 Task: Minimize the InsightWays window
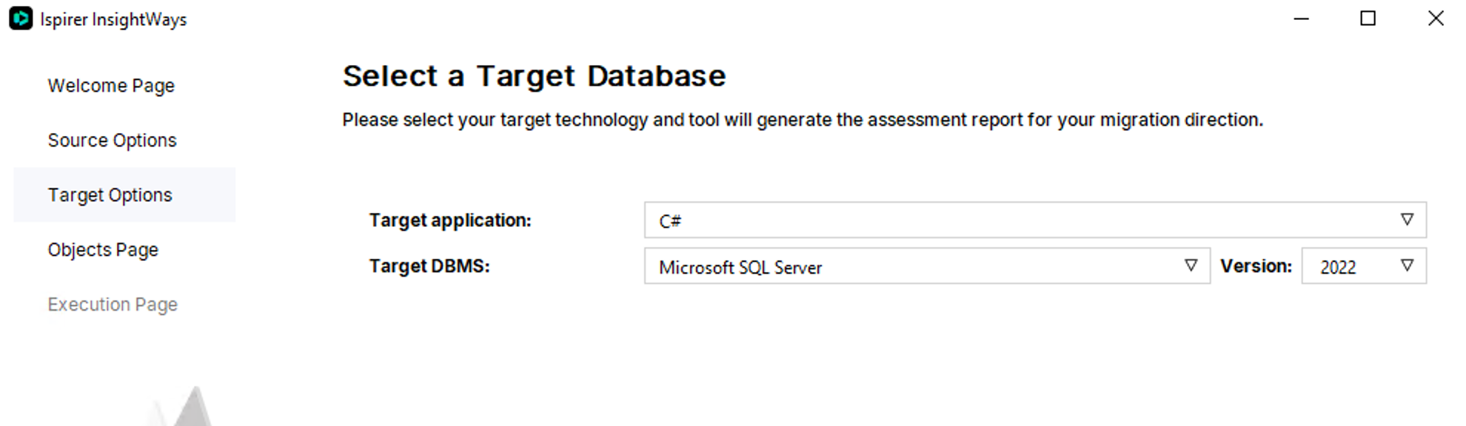click(x=1301, y=18)
